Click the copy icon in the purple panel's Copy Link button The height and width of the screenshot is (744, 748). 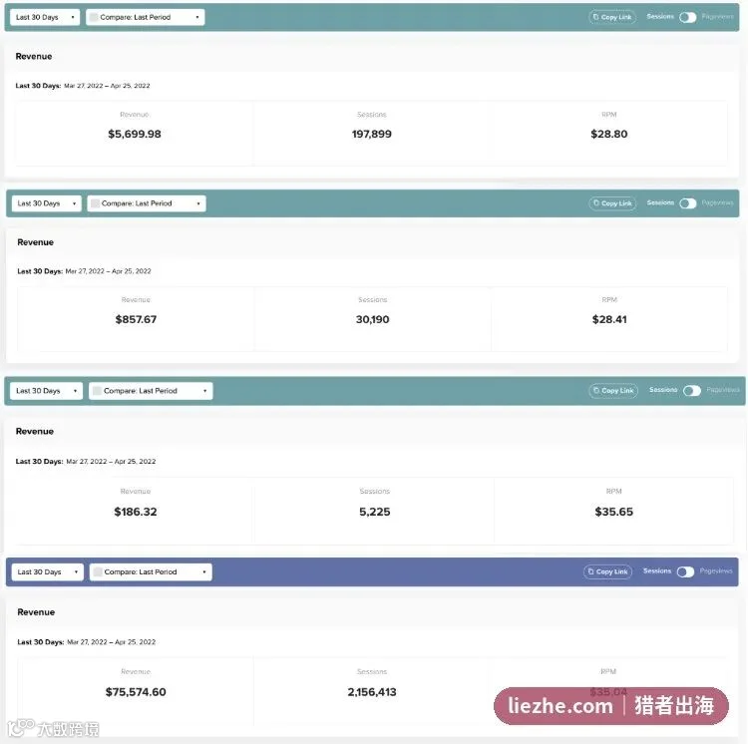(x=591, y=571)
